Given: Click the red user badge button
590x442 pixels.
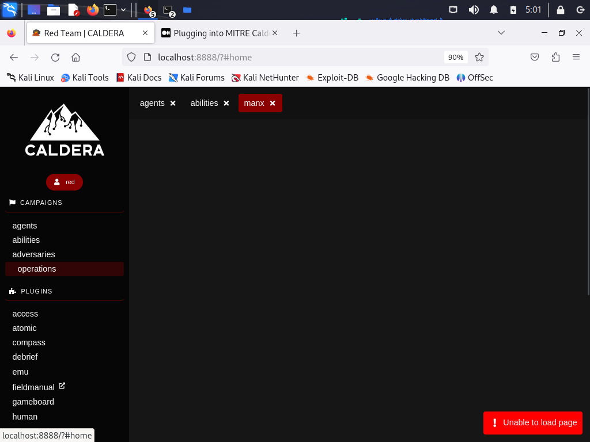Looking at the screenshot, I should (64, 182).
